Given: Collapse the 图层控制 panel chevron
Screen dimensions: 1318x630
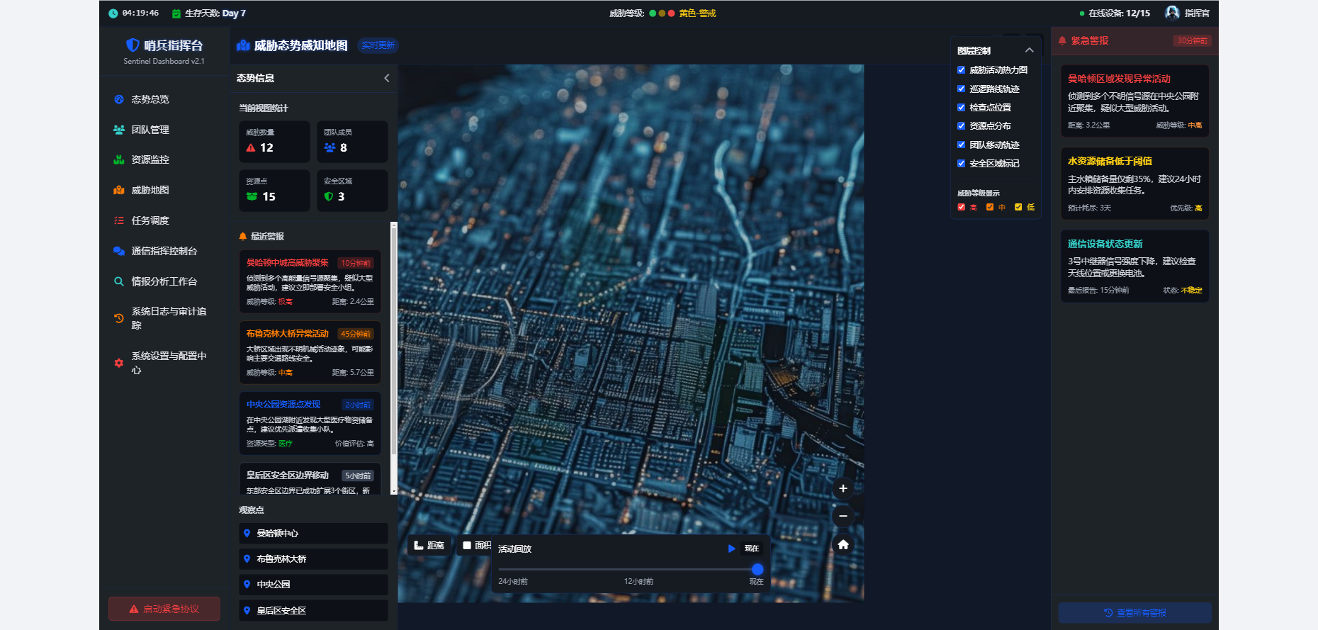Looking at the screenshot, I should point(1030,50).
